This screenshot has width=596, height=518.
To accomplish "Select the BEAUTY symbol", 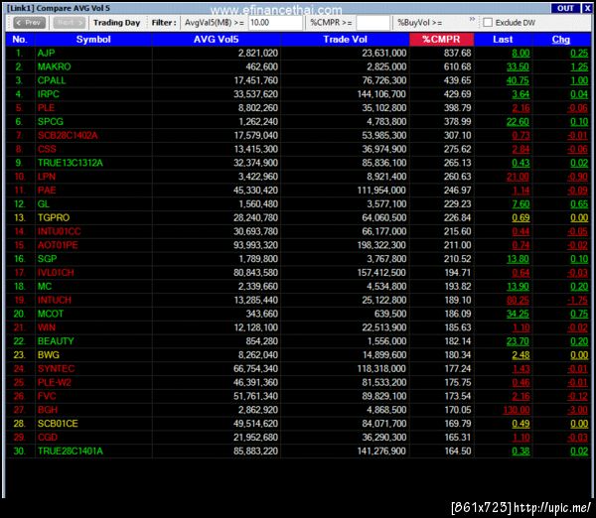I will (x=56, y=341).
